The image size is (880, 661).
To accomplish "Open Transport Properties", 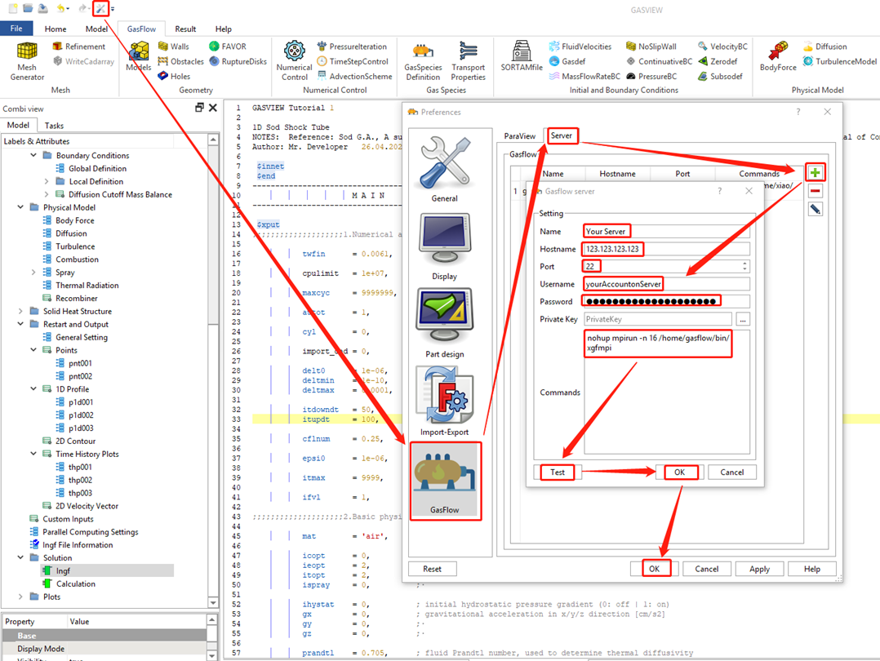I will [x=468, y=61].
